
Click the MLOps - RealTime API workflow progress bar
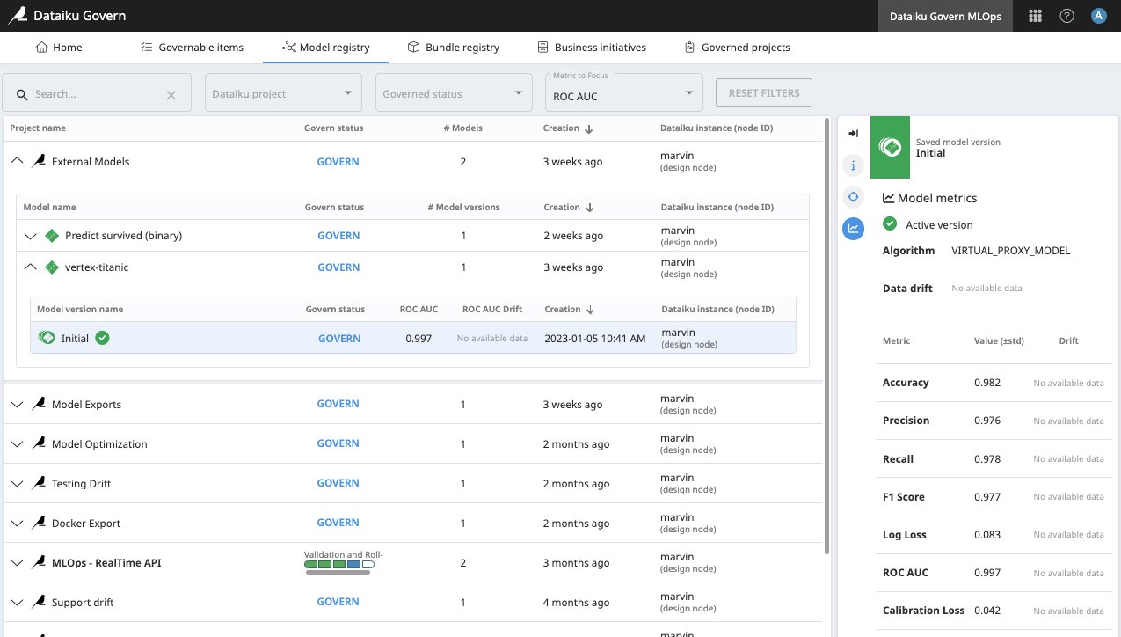[x=339, y=564]
